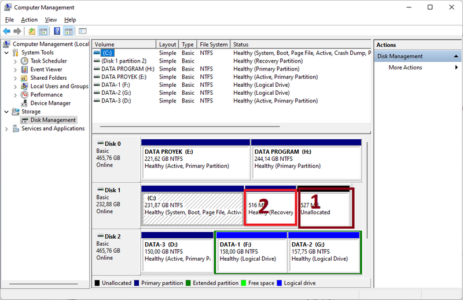
Task: Click the Forward arrow toolbar icon
Action: coord(17,31)
